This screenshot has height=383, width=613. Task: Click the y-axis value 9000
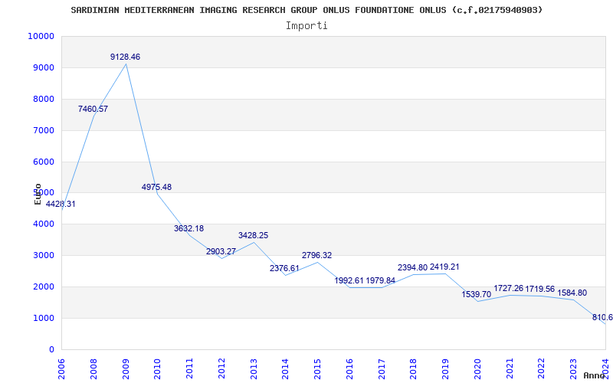tap(43, 67)
